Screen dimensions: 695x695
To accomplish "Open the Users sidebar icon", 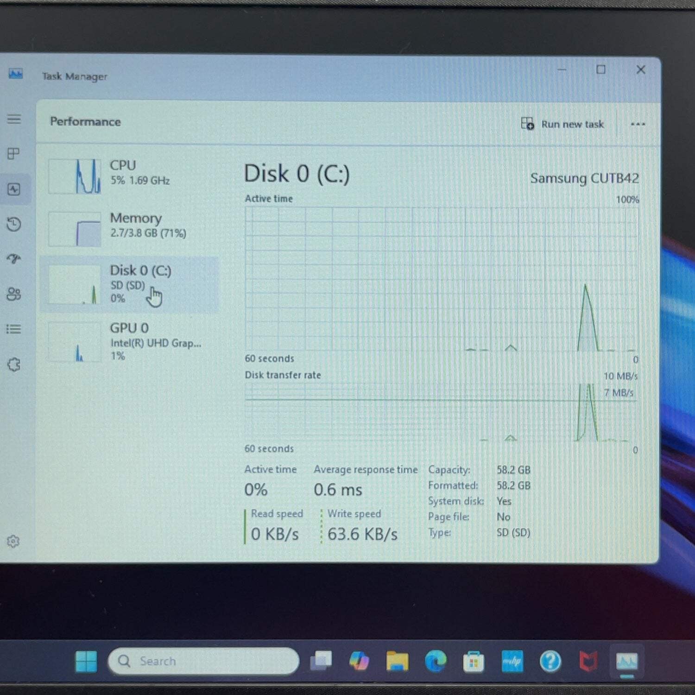I will click(14, 294).
